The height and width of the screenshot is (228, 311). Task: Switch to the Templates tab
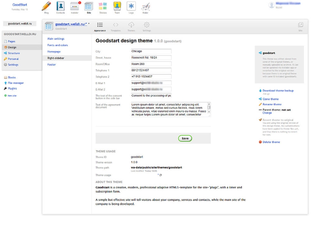coord(116,26)
